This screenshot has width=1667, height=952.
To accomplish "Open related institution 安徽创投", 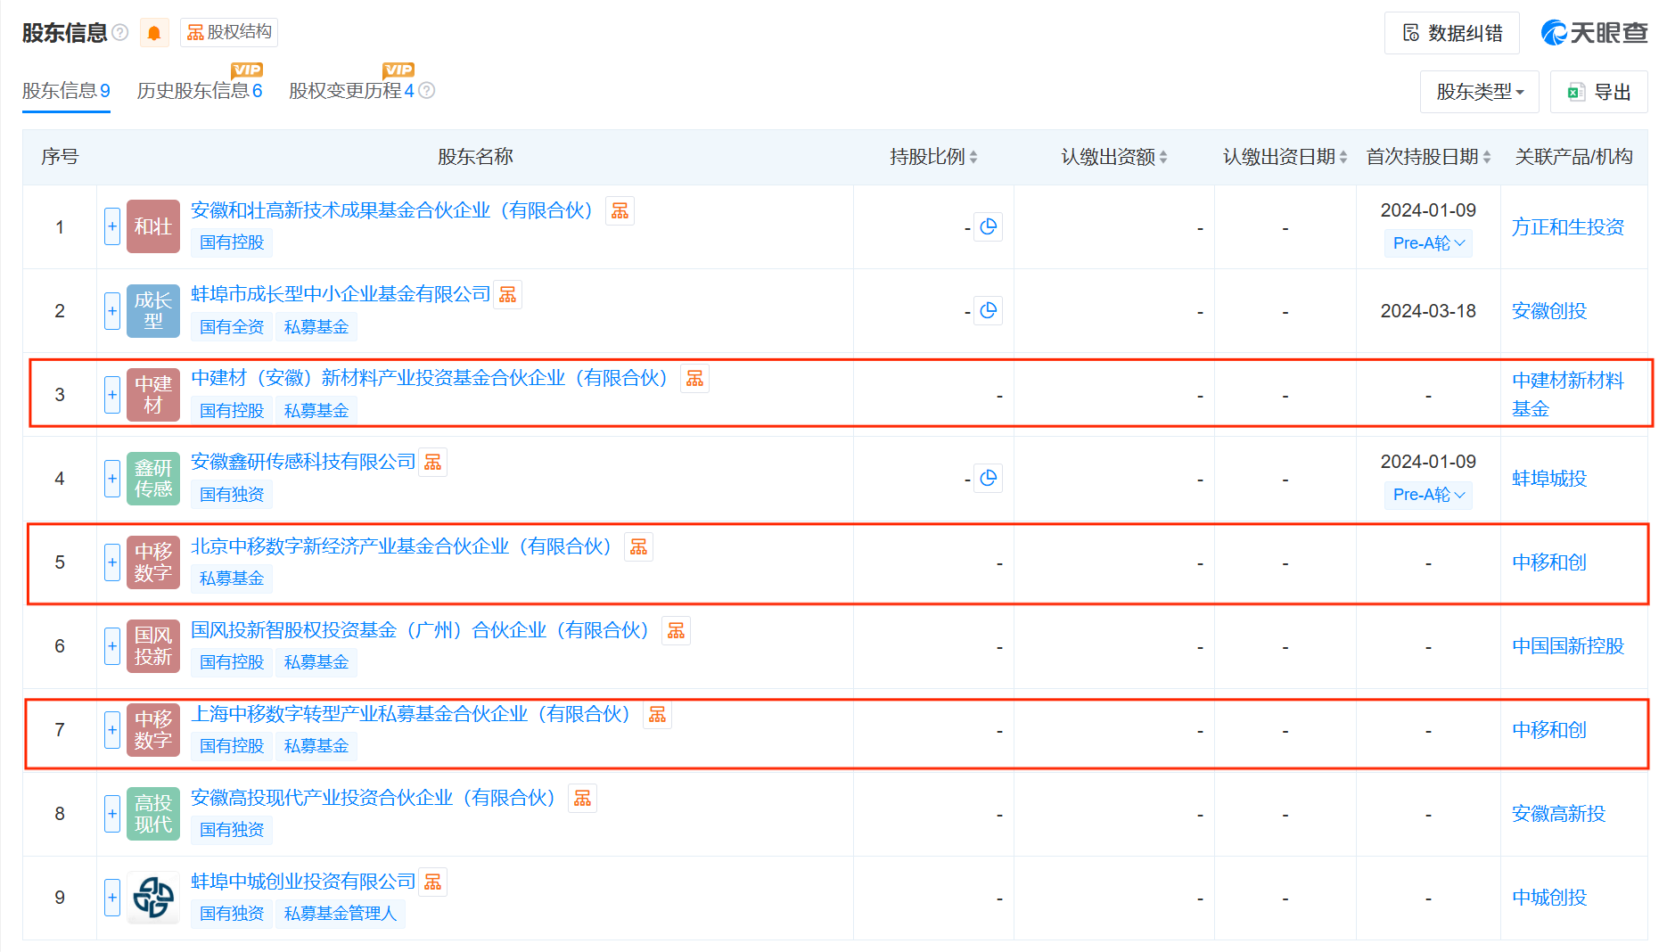I will tap(1549, 311).
